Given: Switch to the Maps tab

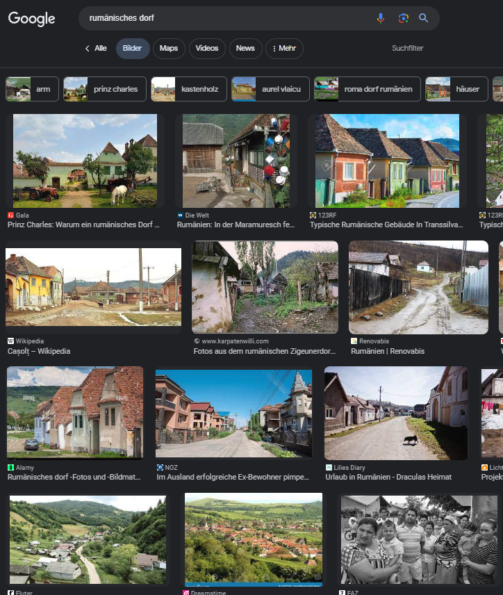Looking at the screenshot, I should pos(169,49).
